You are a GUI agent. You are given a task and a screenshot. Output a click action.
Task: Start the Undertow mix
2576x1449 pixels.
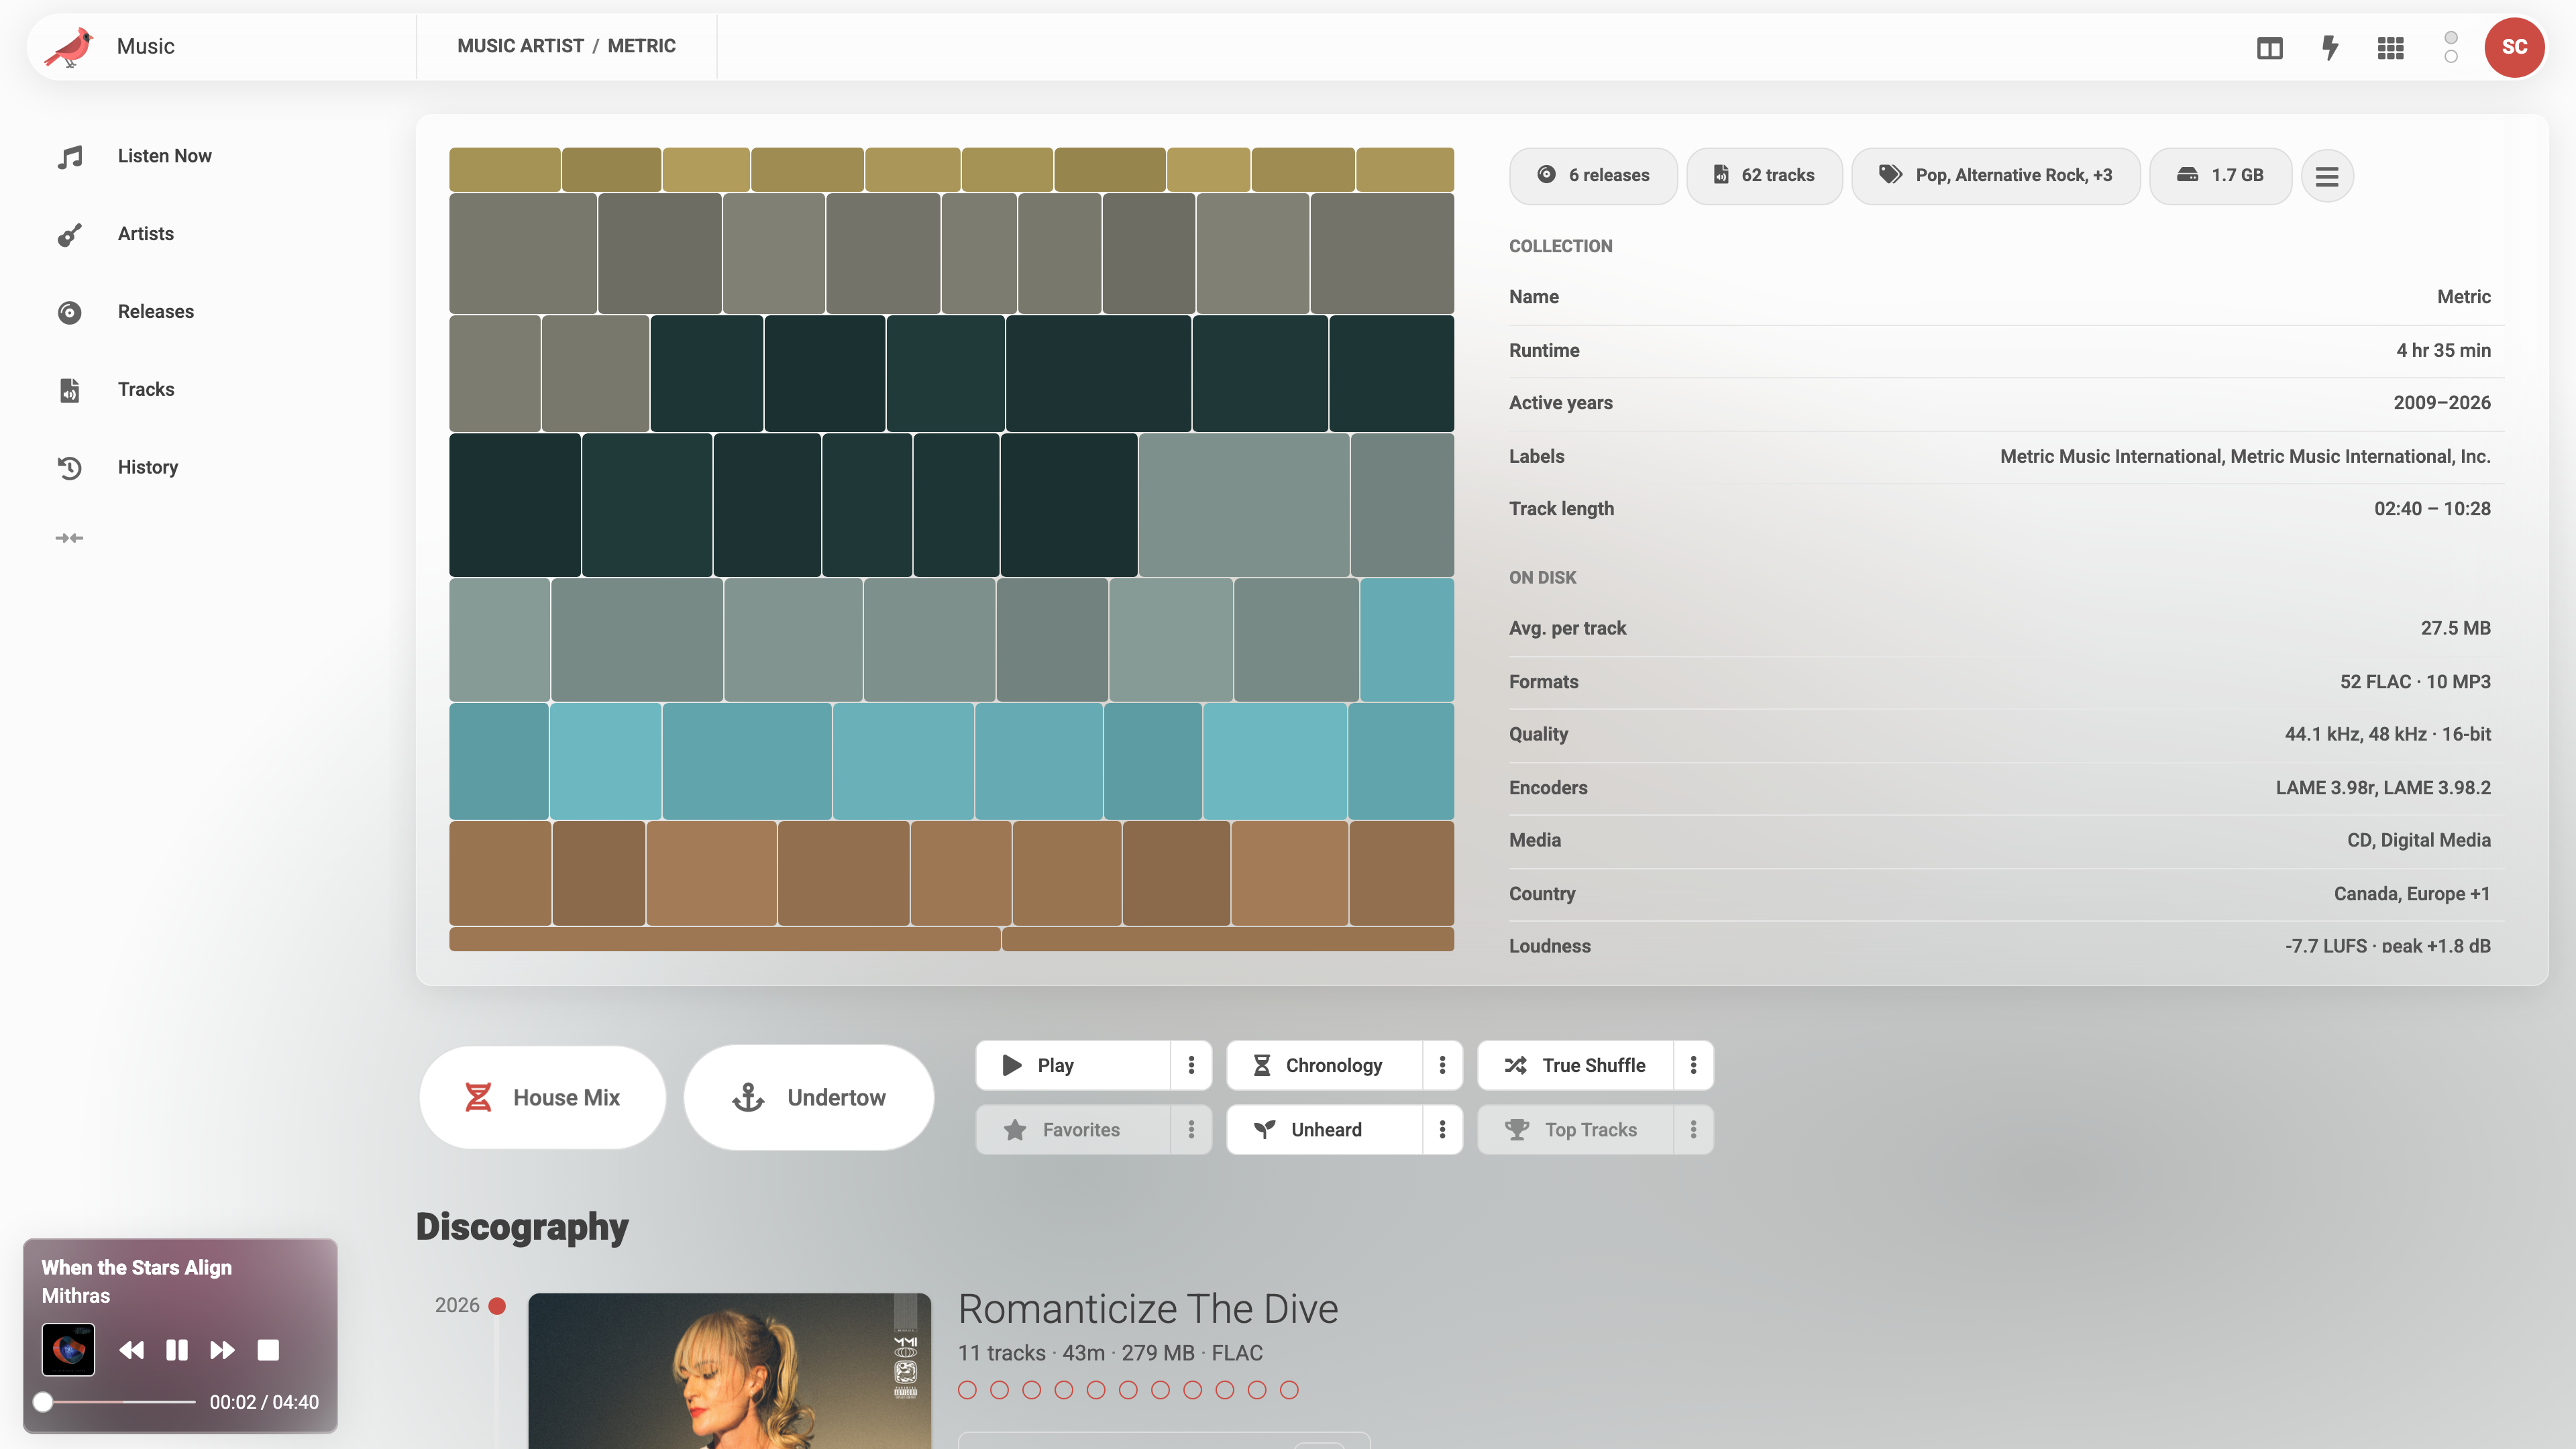click(808, 1098)
